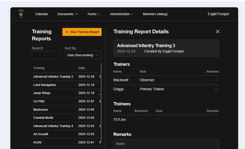Click the training reports Search field
The width and height of the screenshot is (245, 149).
click(46, 55)
